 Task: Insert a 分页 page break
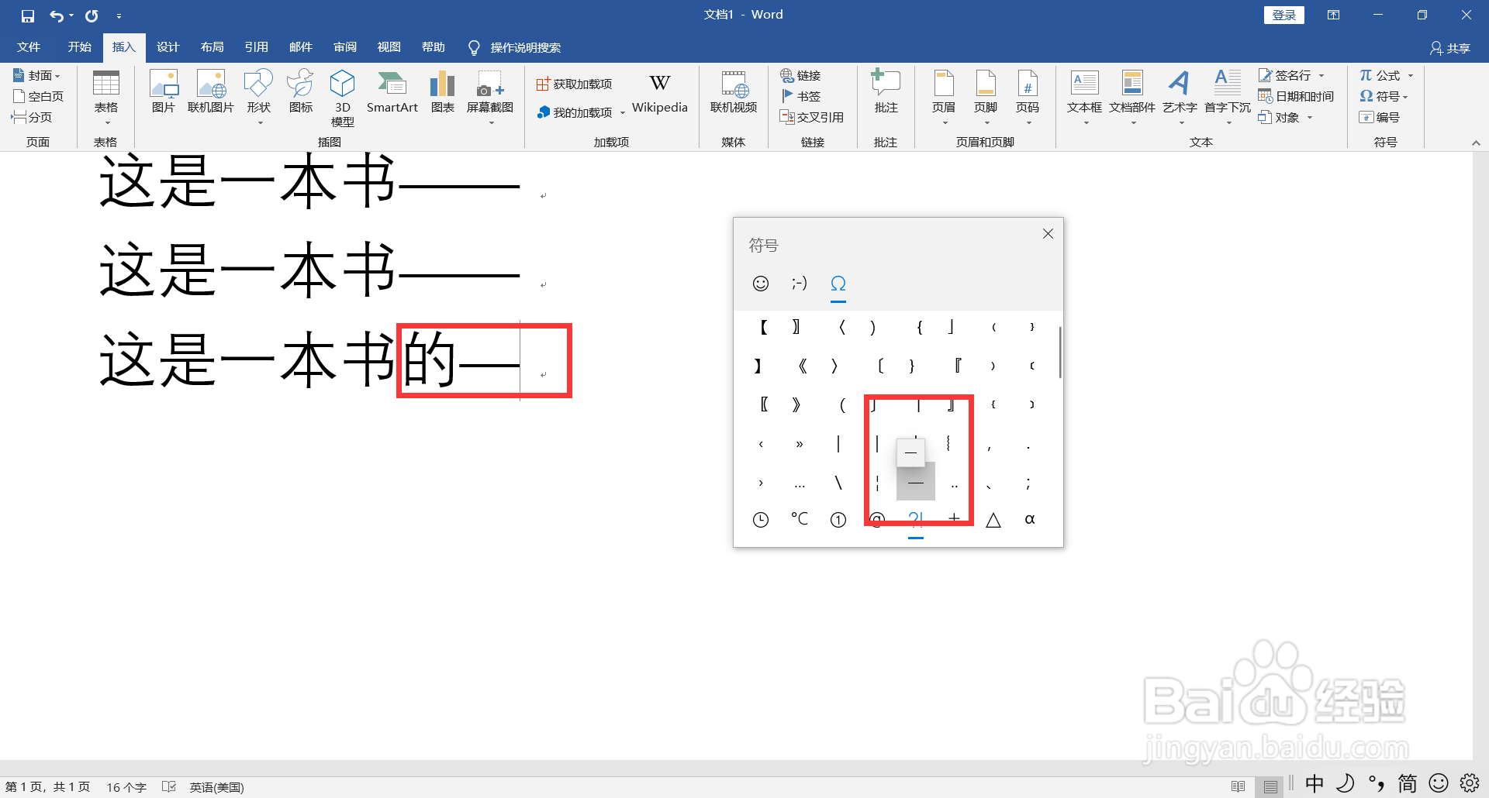[32, 117]
